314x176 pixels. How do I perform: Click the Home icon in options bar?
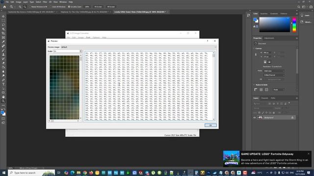click(x=4, y=7)
